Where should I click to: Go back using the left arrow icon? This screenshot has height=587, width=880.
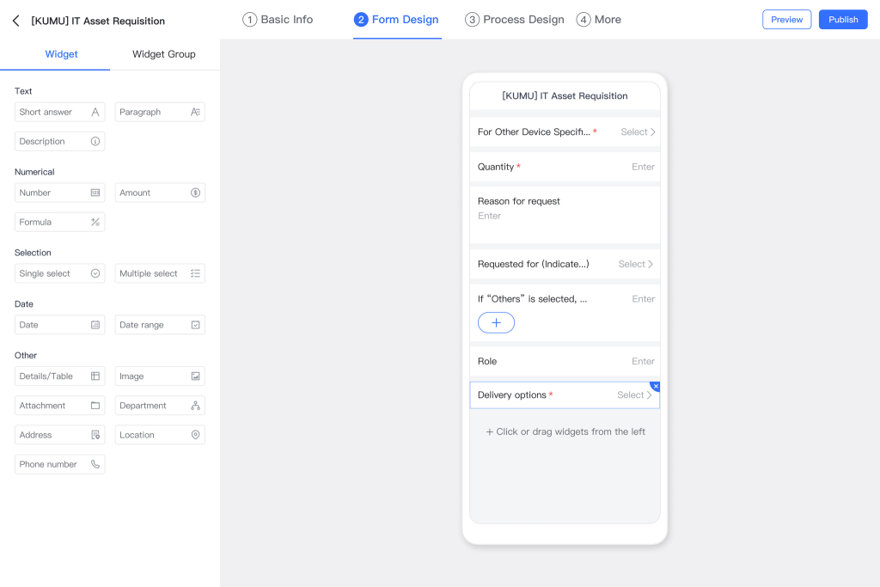click(x=15, y=21)
